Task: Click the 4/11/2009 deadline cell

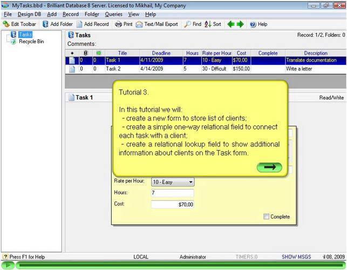Action: [161, 60]
